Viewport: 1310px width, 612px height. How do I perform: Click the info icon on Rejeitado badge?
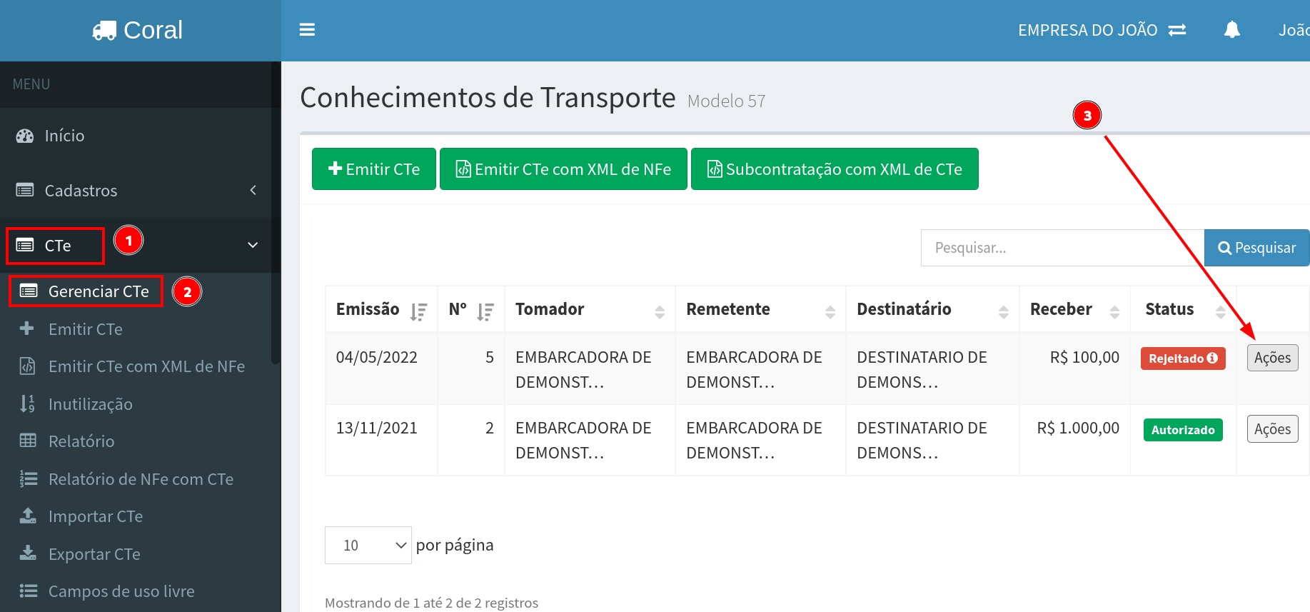click(x=1212, y=358)
